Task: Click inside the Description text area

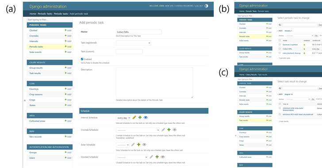Action: point(154,83)
